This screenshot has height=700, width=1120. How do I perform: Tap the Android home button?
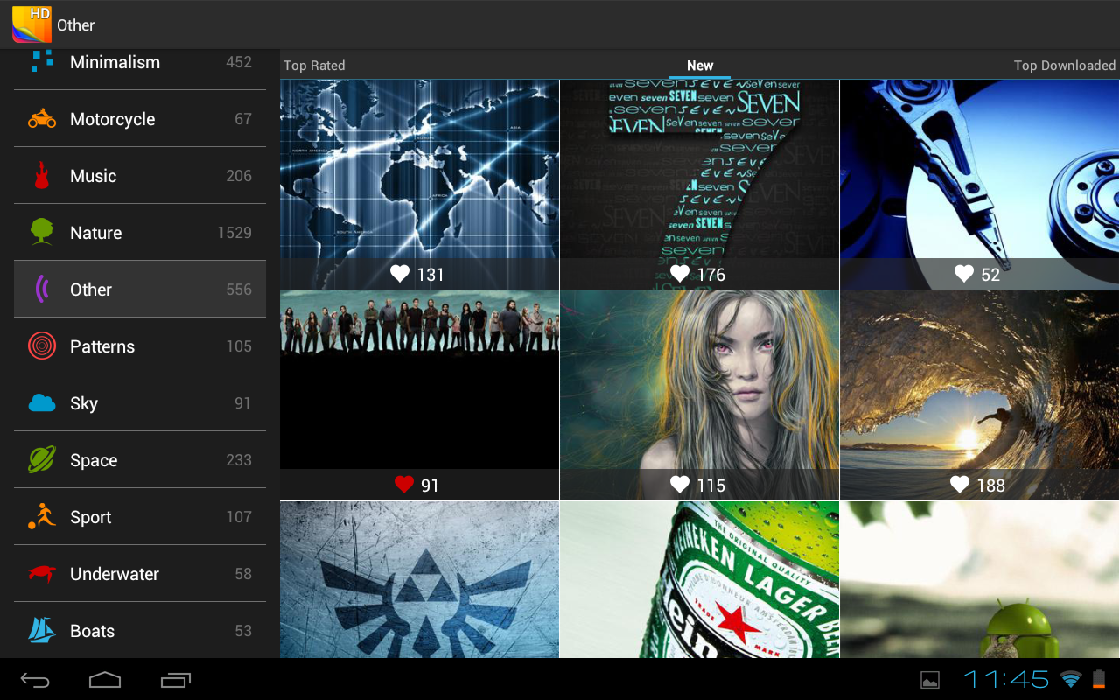pos(105,680)
